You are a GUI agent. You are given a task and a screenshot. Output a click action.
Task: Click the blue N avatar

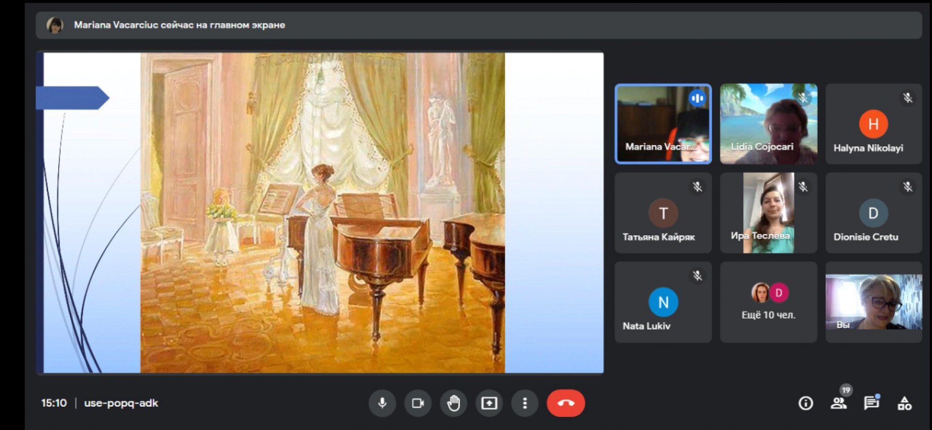(663, 302)
